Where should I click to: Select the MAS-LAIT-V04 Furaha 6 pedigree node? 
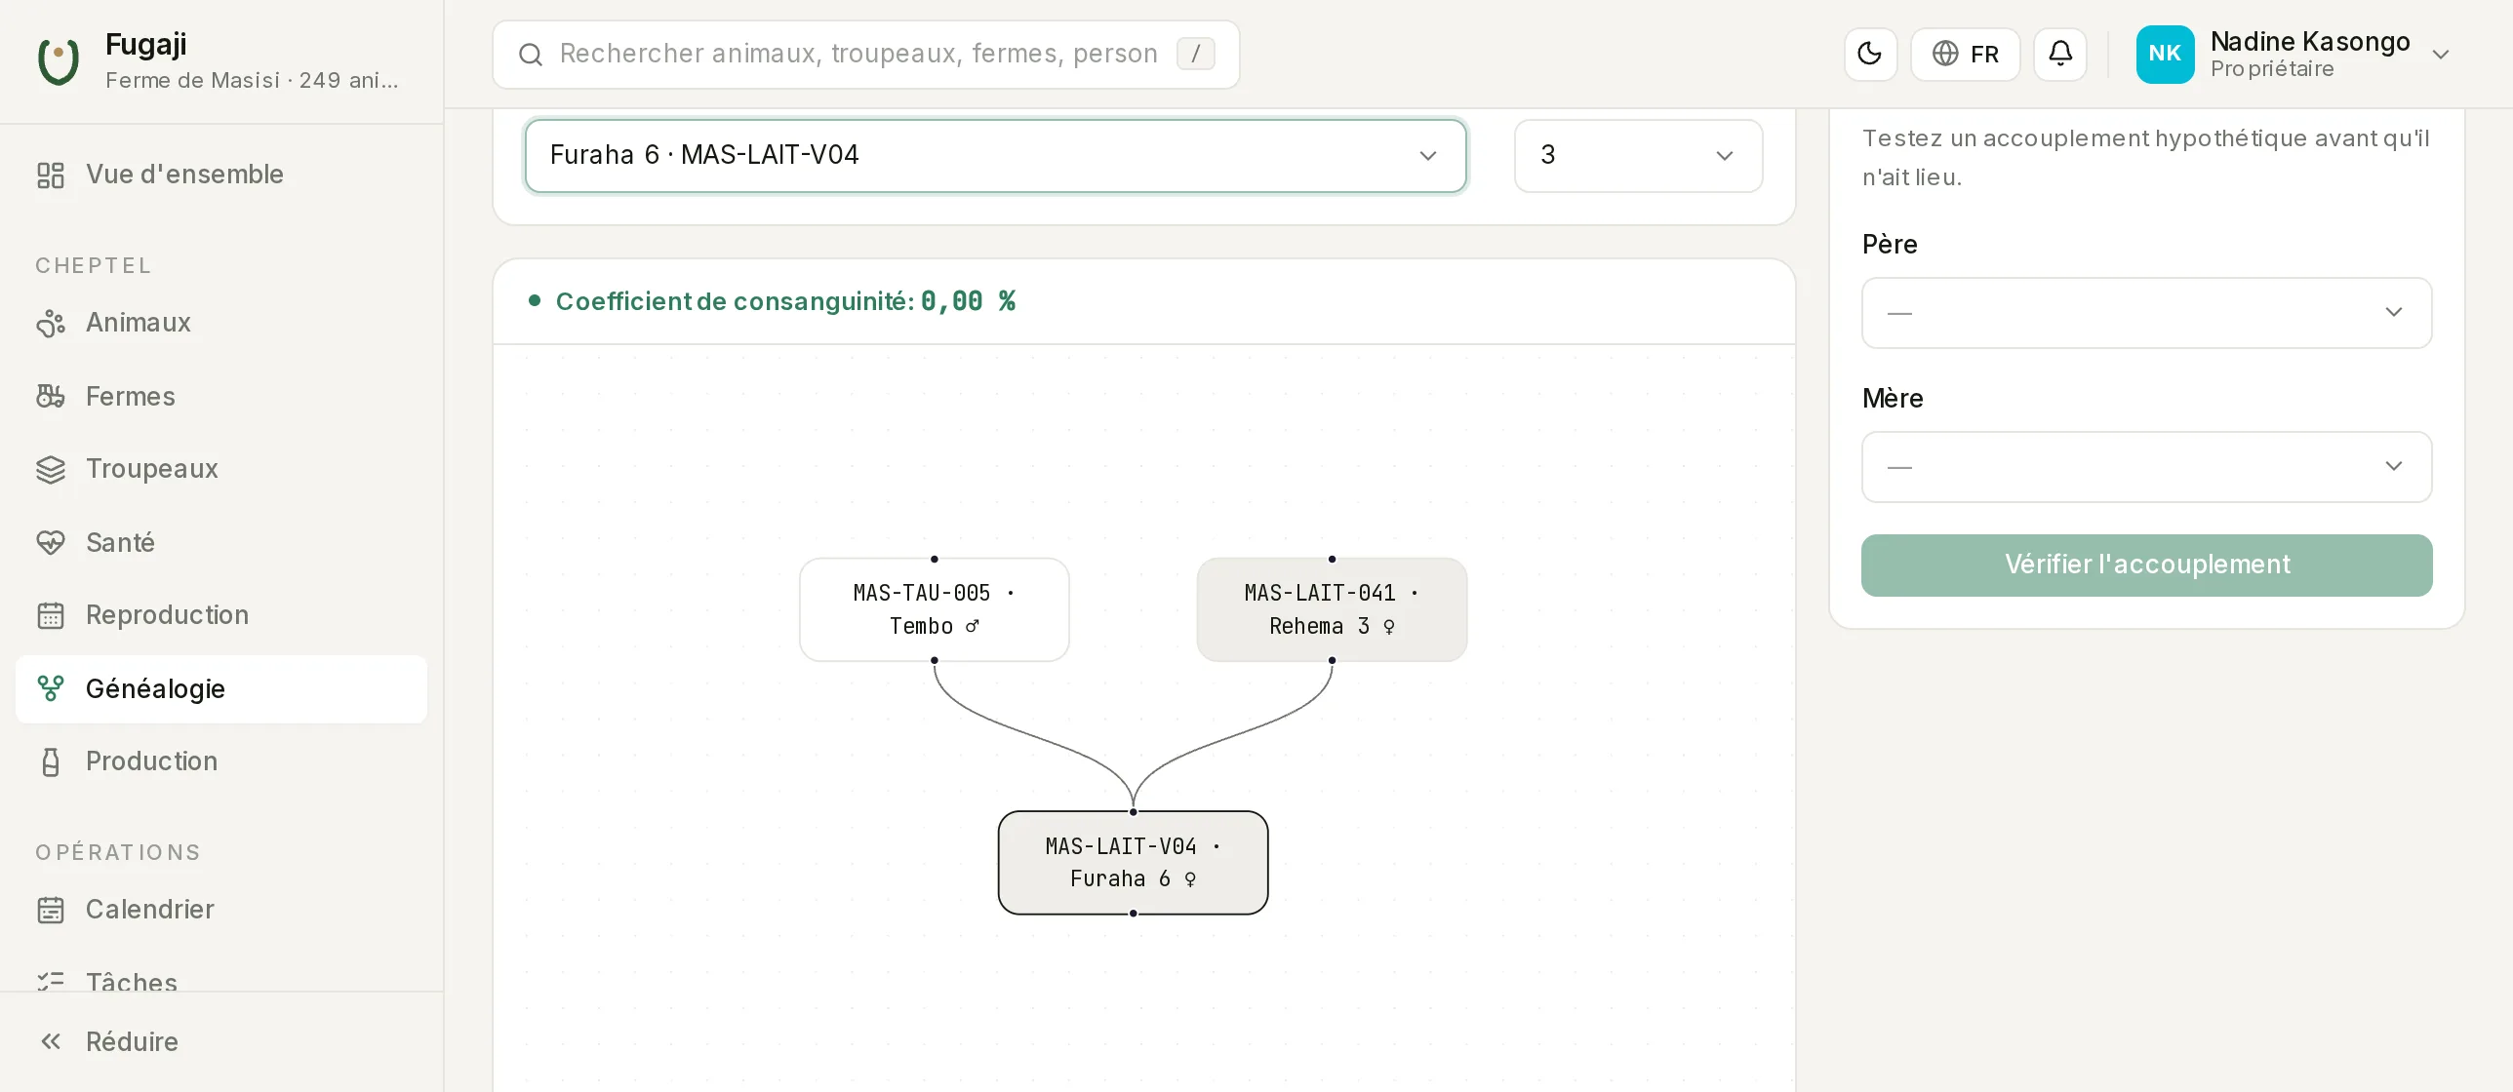tap(1134, 863)
